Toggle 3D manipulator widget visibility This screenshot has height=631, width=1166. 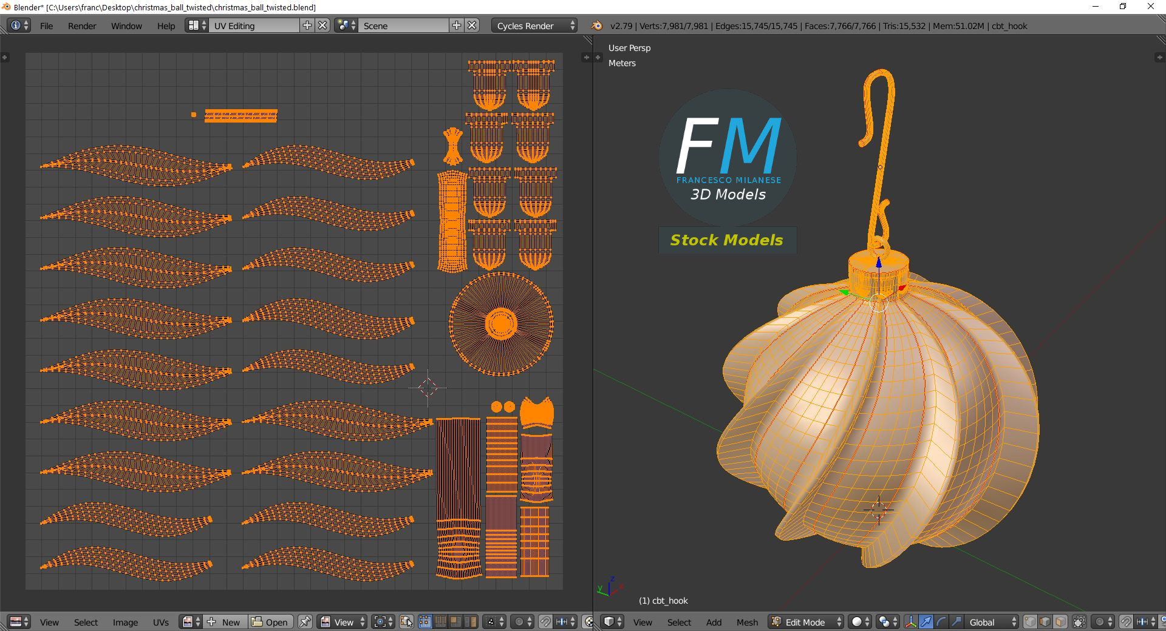pos(910,622)
